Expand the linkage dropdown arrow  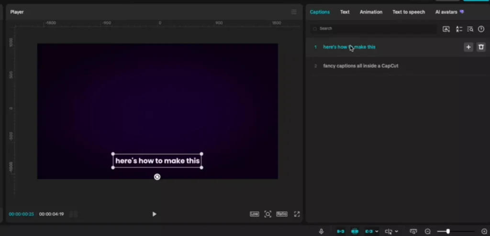[377, 231]
